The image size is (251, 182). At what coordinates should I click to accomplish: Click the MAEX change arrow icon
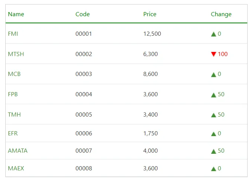(x=214, y=169)
